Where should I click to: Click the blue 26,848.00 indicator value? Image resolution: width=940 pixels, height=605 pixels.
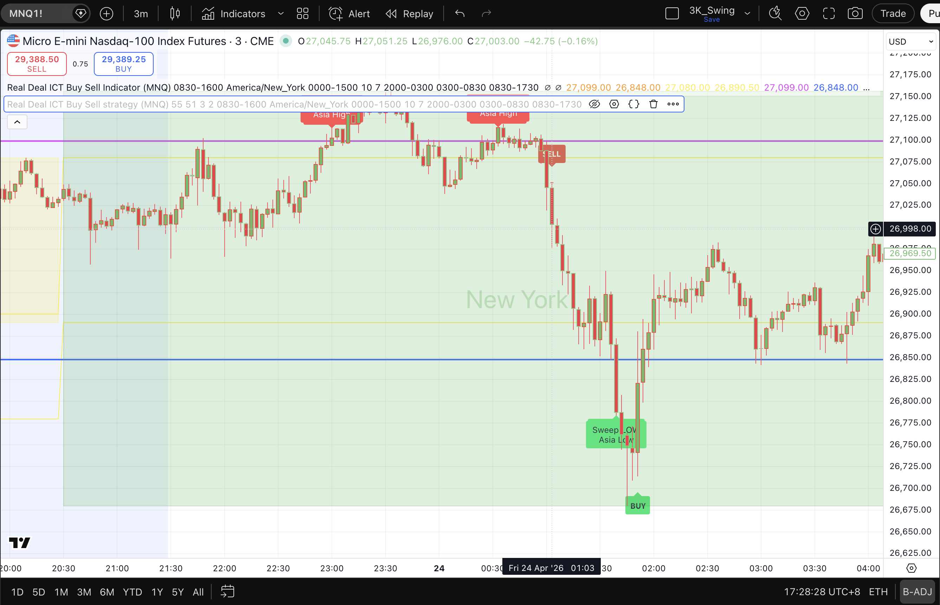click(836, 87)
